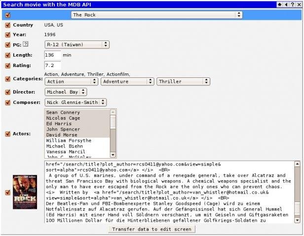The image size is (304, 236).
Task: Toggle the Composer checkbox
Action: pyautogui.click(x=8, y=102)
